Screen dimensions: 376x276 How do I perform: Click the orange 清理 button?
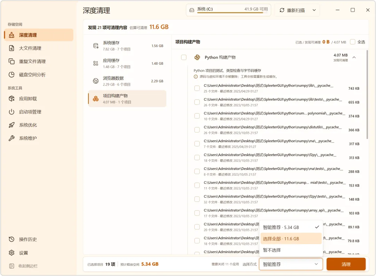pos(346,264)
